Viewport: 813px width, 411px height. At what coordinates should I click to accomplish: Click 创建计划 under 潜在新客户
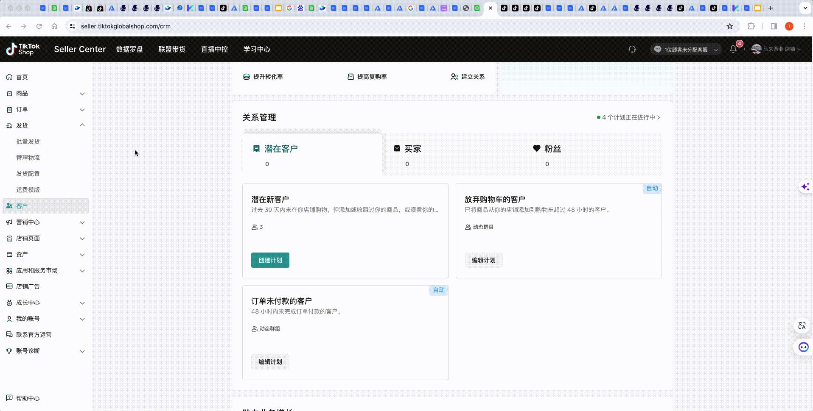pos(269,260)
